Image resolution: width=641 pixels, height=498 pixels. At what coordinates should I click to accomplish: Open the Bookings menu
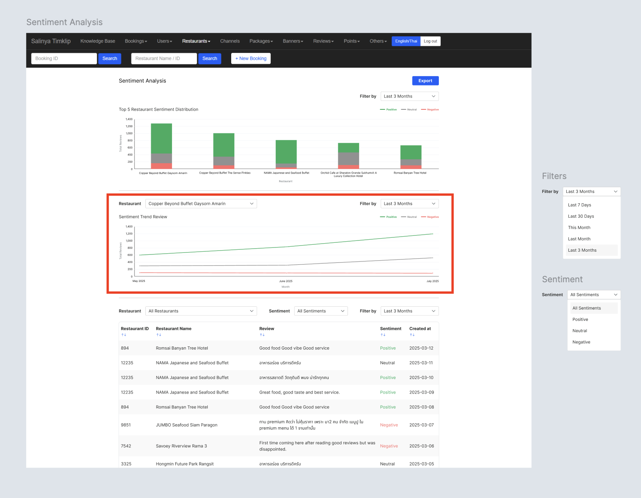click(136, 41)
